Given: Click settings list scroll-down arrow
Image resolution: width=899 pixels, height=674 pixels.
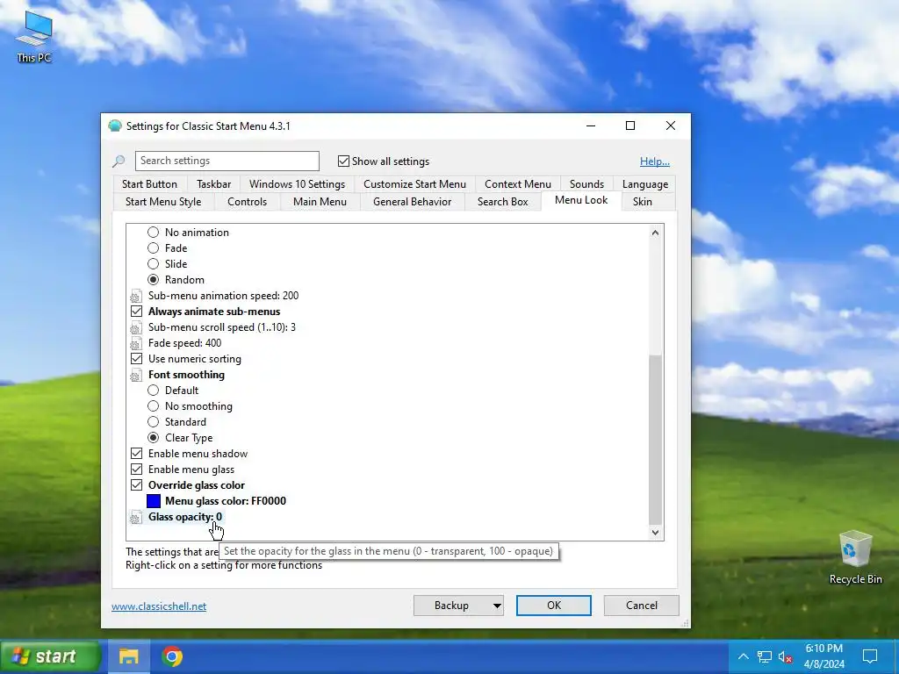Looking at the screenshot, I should [655, 533].
